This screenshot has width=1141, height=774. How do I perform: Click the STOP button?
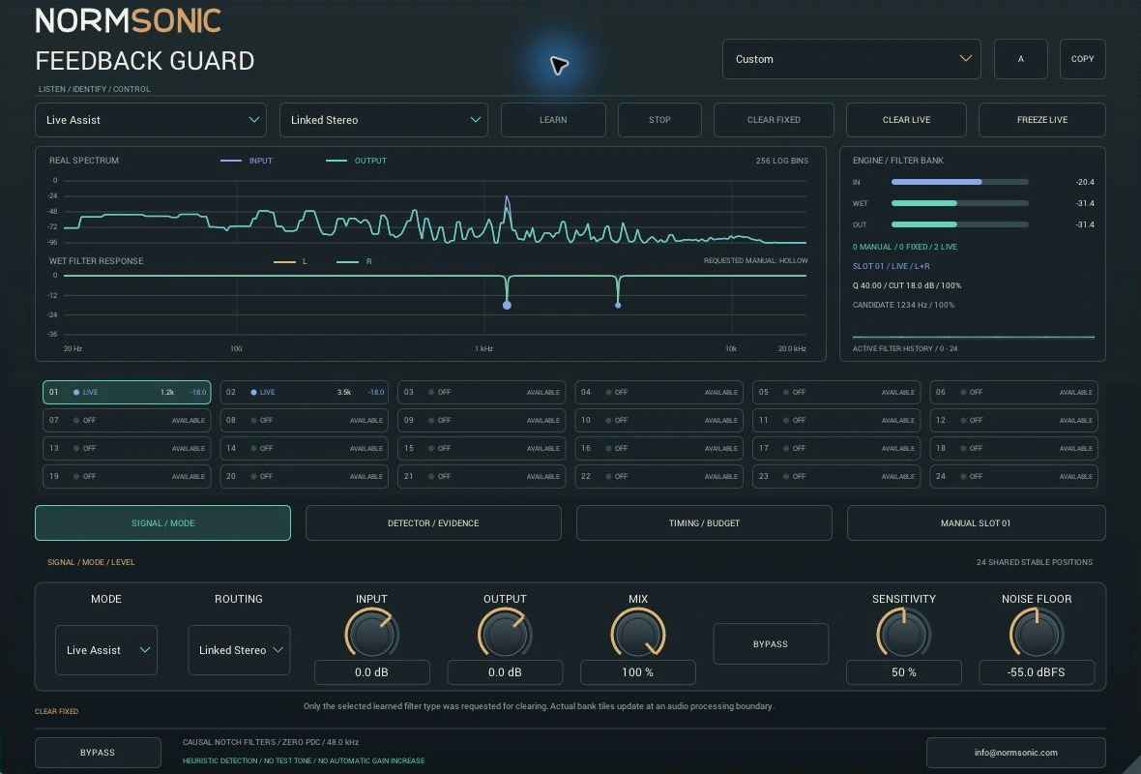[659, 120]
